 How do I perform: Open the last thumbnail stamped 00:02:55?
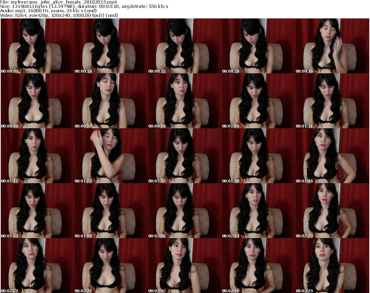tap(332, 266)
